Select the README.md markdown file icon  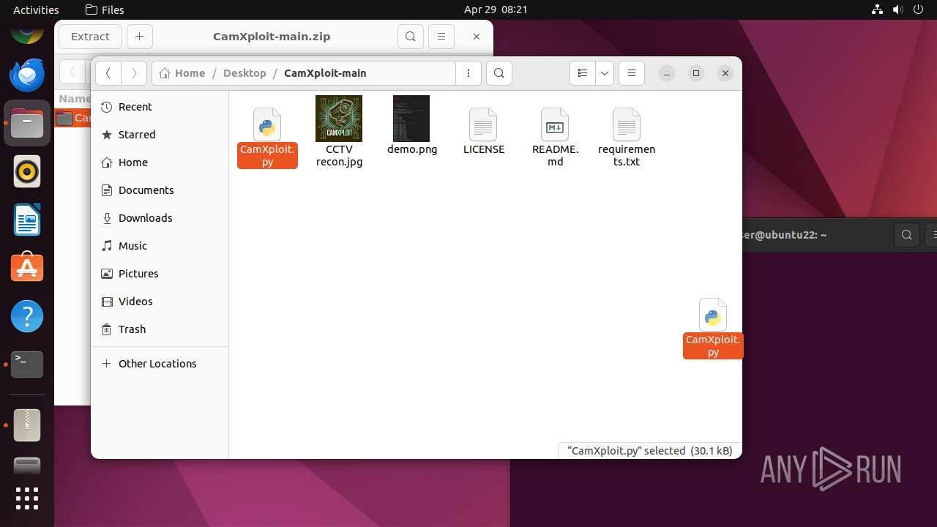[555, 124]
